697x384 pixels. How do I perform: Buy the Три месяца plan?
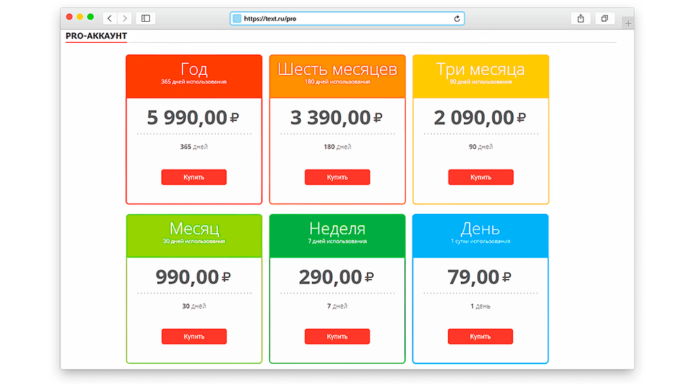point(481,177)
